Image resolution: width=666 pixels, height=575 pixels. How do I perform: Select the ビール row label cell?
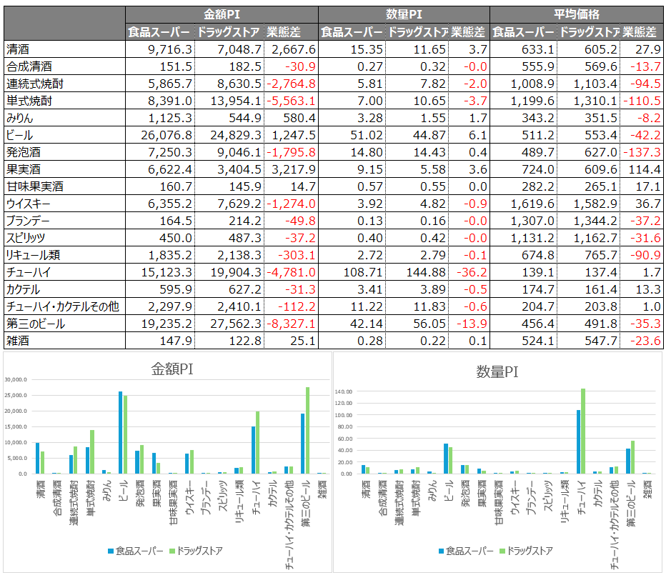click(64, 135)
